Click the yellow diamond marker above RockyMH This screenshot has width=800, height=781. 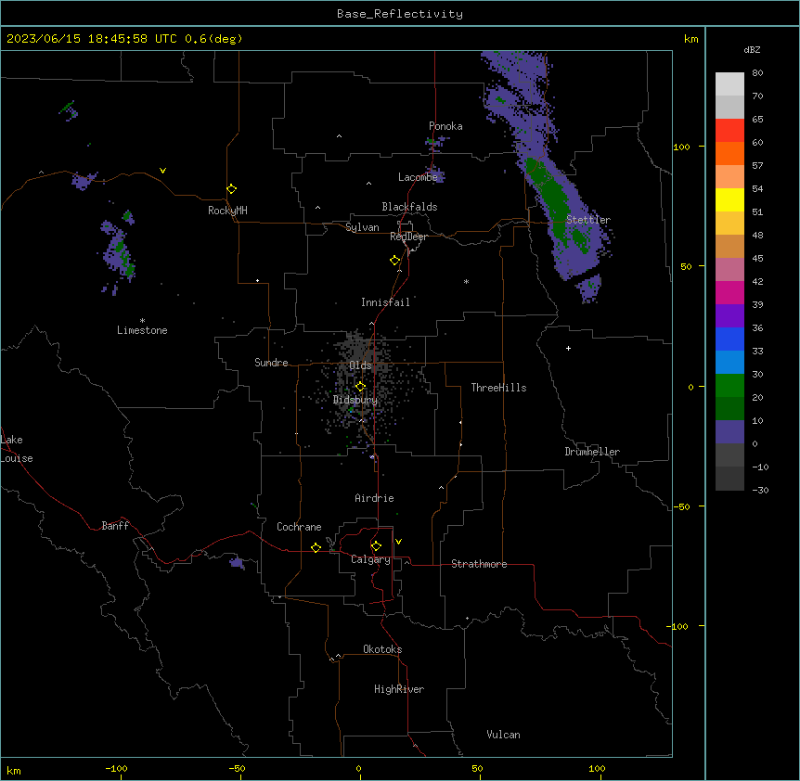click(x=232, y=189)
